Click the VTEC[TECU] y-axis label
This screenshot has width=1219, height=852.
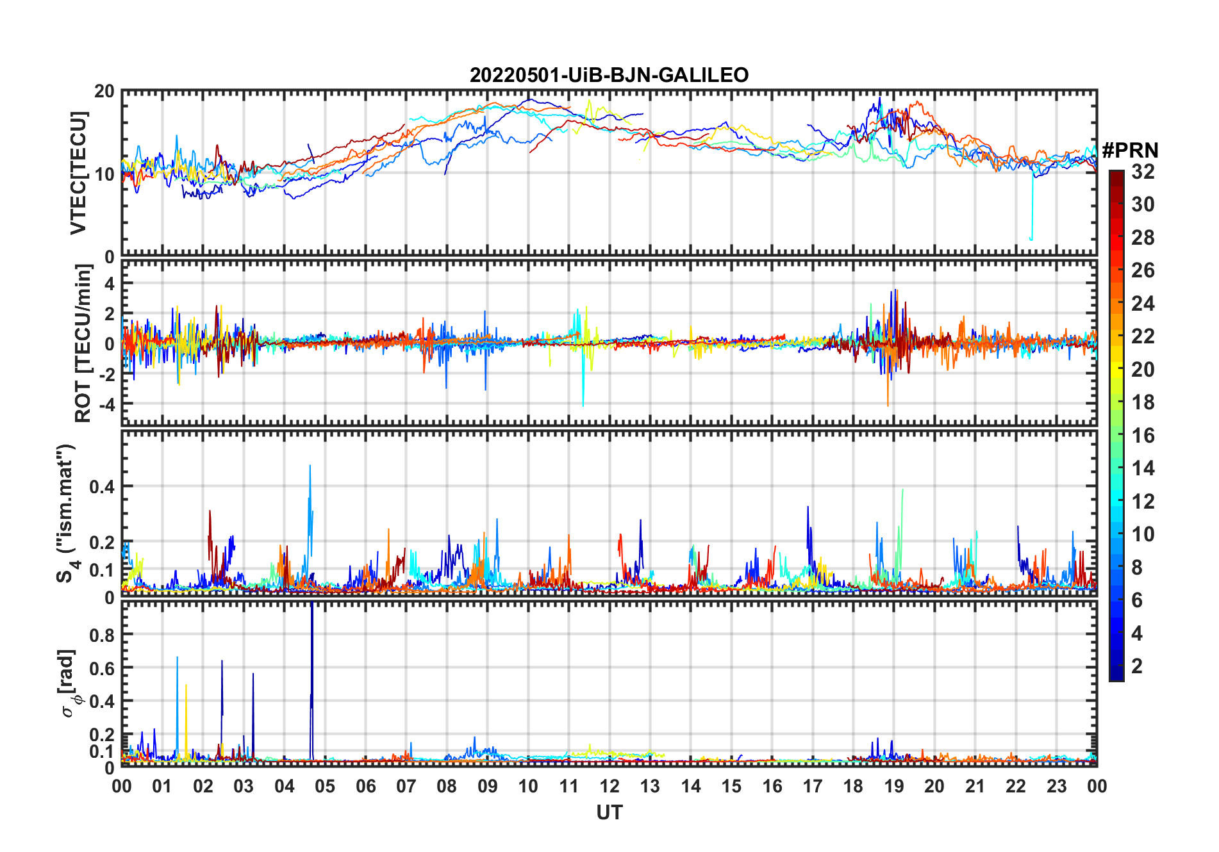[x=78, y=173]
